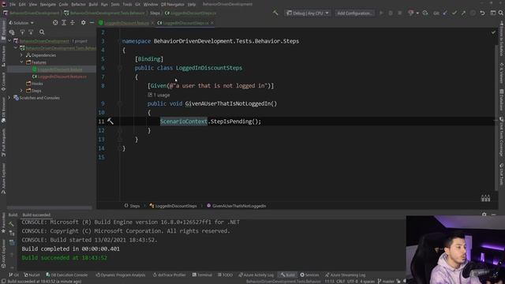The image size is (505, 284).
Task: Click the Build hammer icon in the toolbar
Action: point(275,13)
